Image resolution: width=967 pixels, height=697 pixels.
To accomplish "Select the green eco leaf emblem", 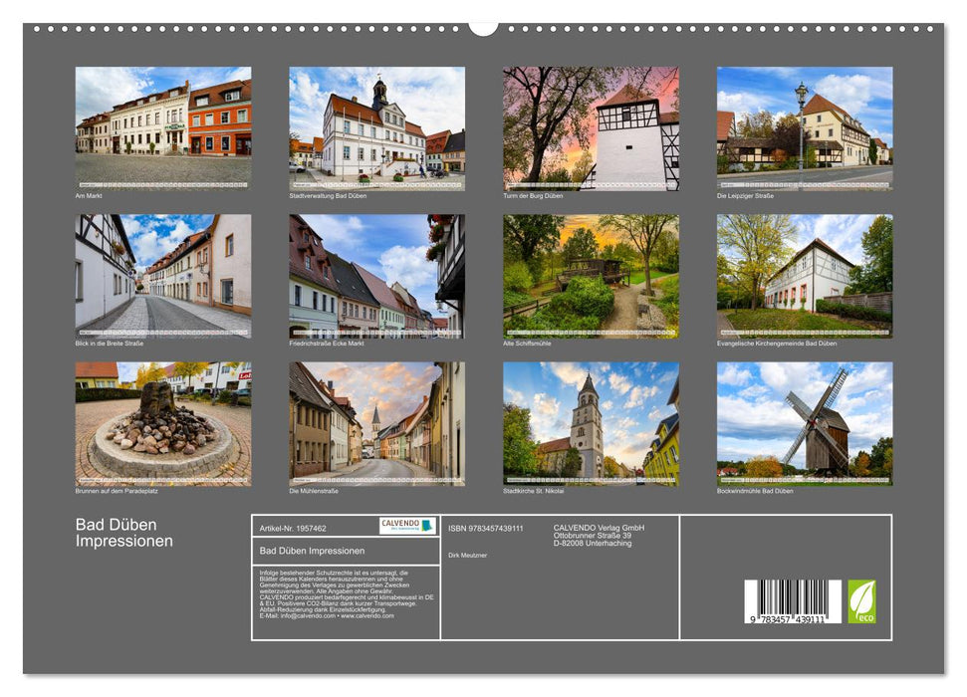I will [861, 599].
